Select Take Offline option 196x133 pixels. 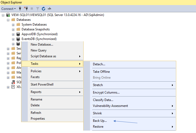click(101, 72)
